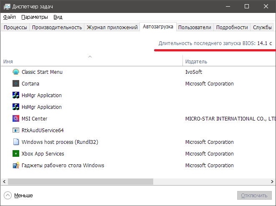Select Windows host process (Rundll32) entry

pyautogui.click(x=138, y=142)
